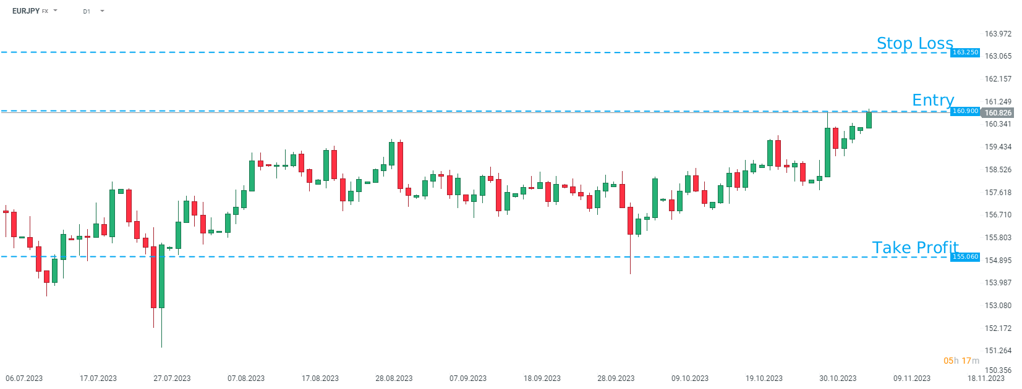Select the D1 timeframe label
The height and width of the screenshot is (389, 1022).
click(x=87, y=11)
